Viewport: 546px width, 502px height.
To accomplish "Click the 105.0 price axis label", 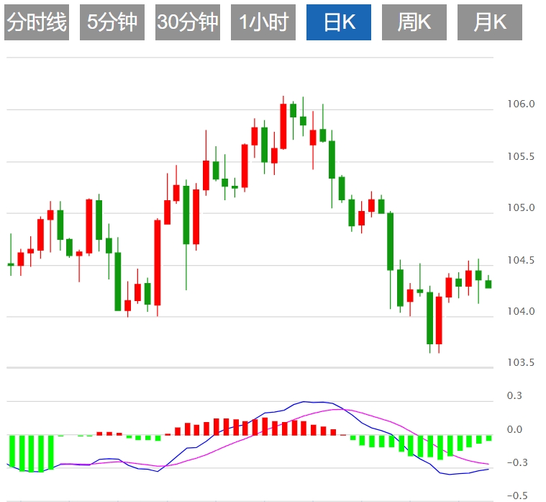I will [522, 208].
